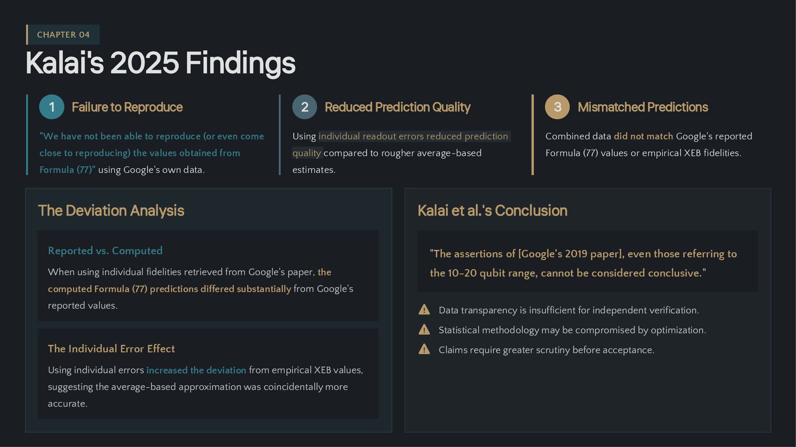Click warning icon beside Statistical methodology line
The height and width of the screenshot is (447, 796).
click(424, 329)
